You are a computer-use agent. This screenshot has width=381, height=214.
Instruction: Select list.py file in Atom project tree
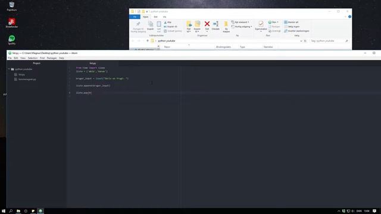21,74
